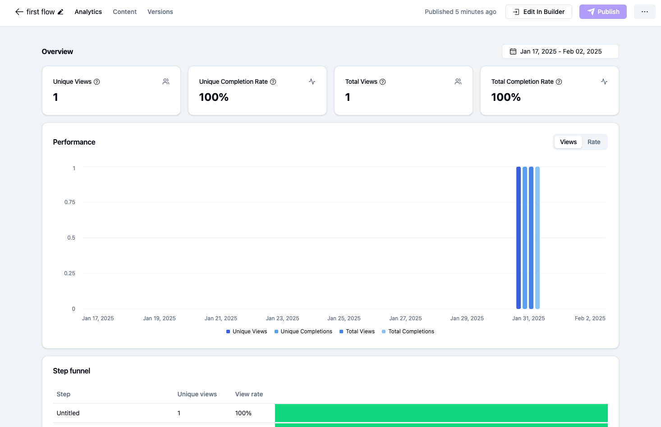Switch chart to Rate mode
661x427 pixels.
594,142
